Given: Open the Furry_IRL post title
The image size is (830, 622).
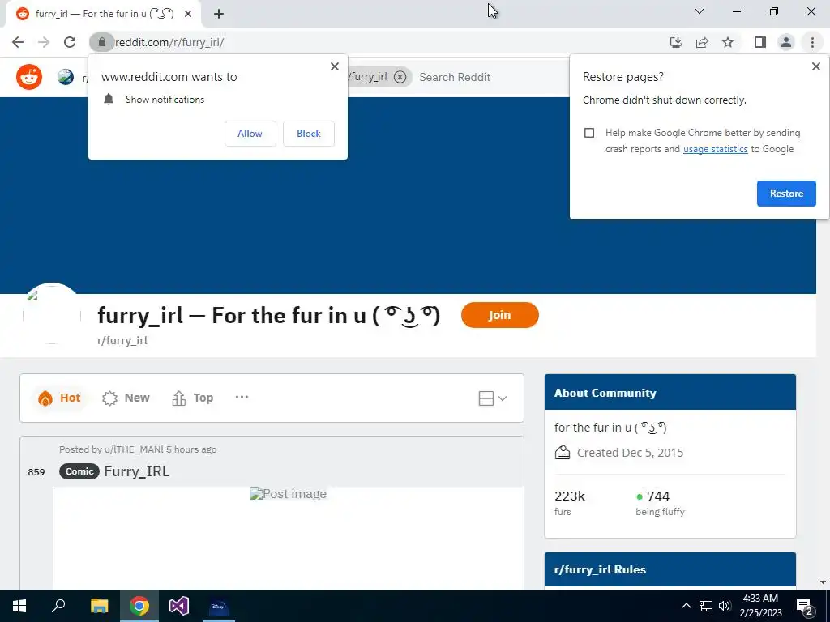Looking at the screenshot, I should pos(136,471).
